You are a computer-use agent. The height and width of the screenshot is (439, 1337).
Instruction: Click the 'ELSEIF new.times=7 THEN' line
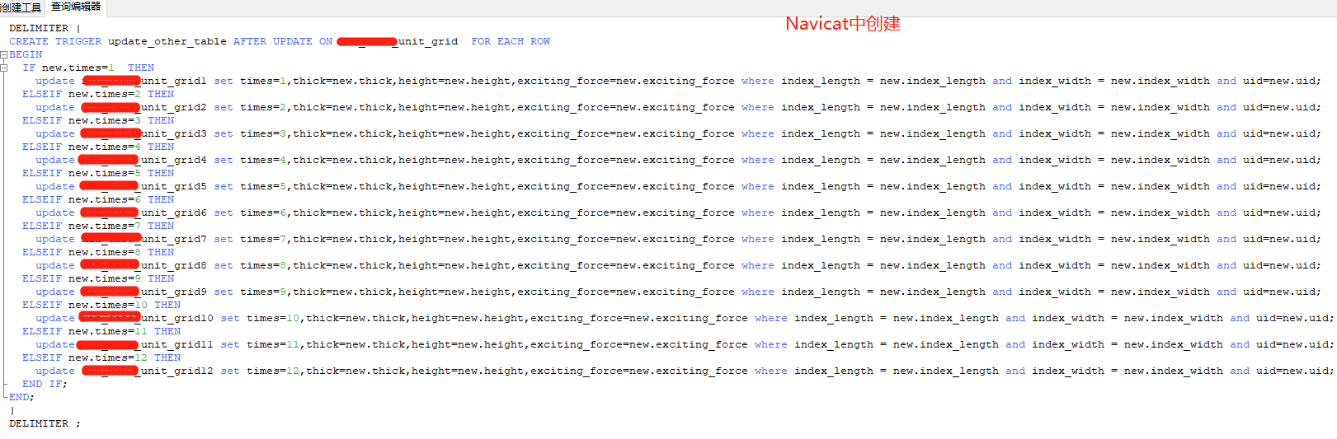[x=98, y=226]
